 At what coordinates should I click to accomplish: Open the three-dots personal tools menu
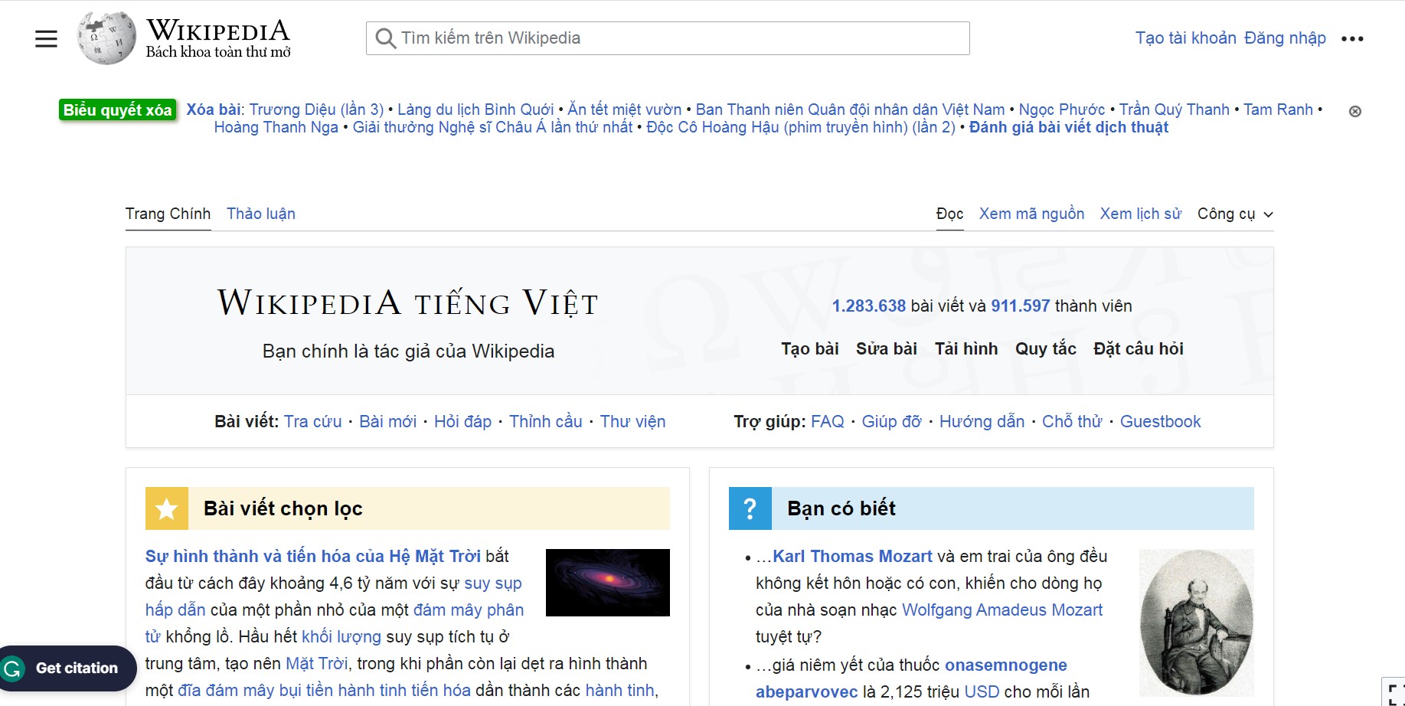click(1352, 38)
